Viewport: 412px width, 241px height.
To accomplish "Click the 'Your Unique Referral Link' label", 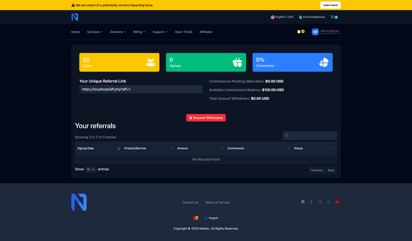I will pyautogui.click(x=103, y=81).
